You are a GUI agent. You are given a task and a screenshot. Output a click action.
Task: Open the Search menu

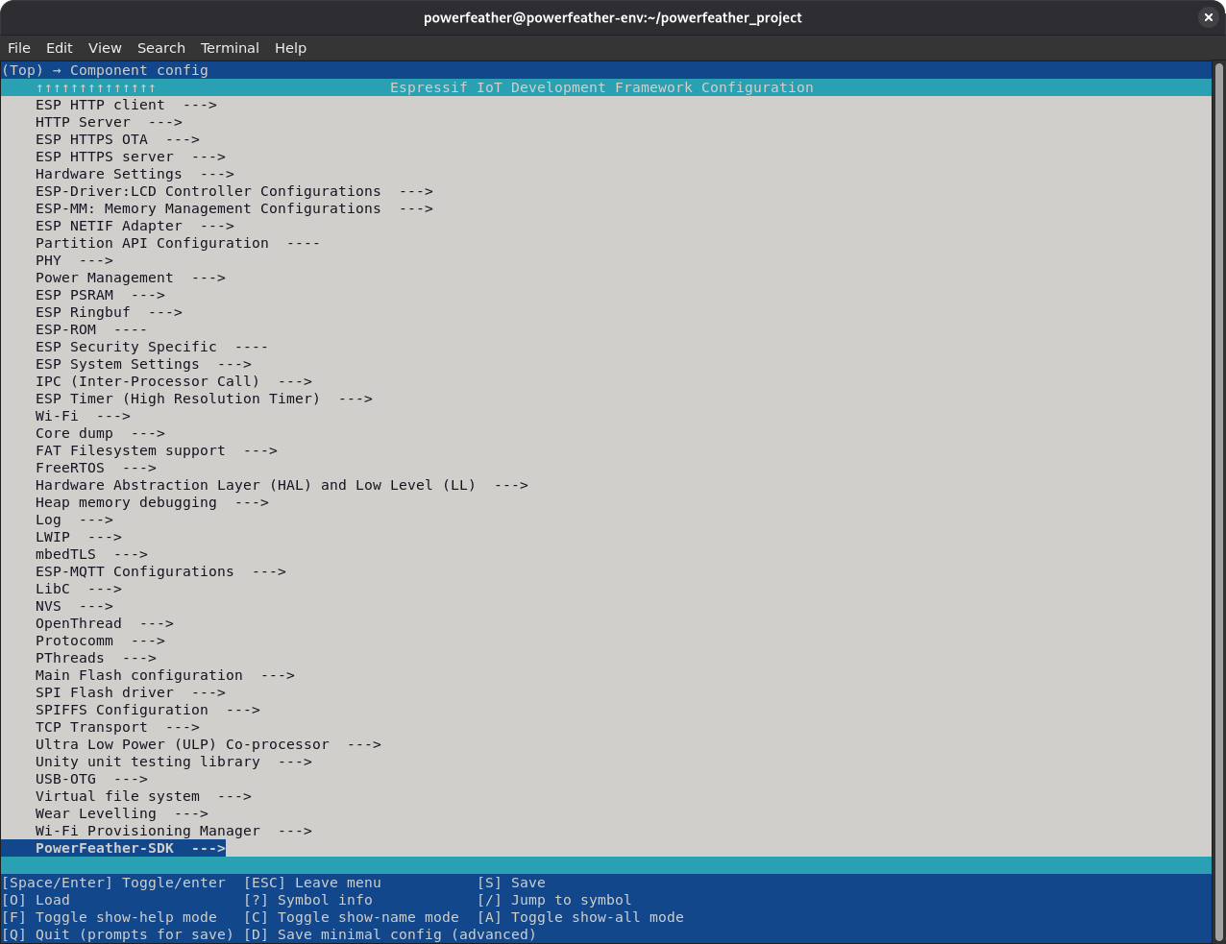click(161, 47)
